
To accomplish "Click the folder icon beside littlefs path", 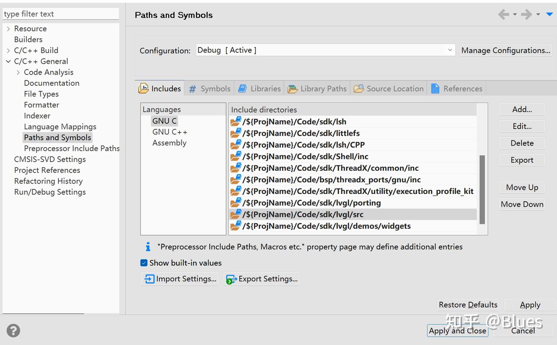I will point(236,133).
